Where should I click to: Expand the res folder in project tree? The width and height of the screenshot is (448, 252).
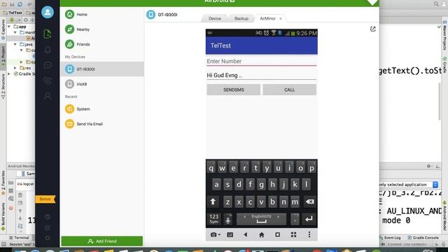tap(15, 68)
